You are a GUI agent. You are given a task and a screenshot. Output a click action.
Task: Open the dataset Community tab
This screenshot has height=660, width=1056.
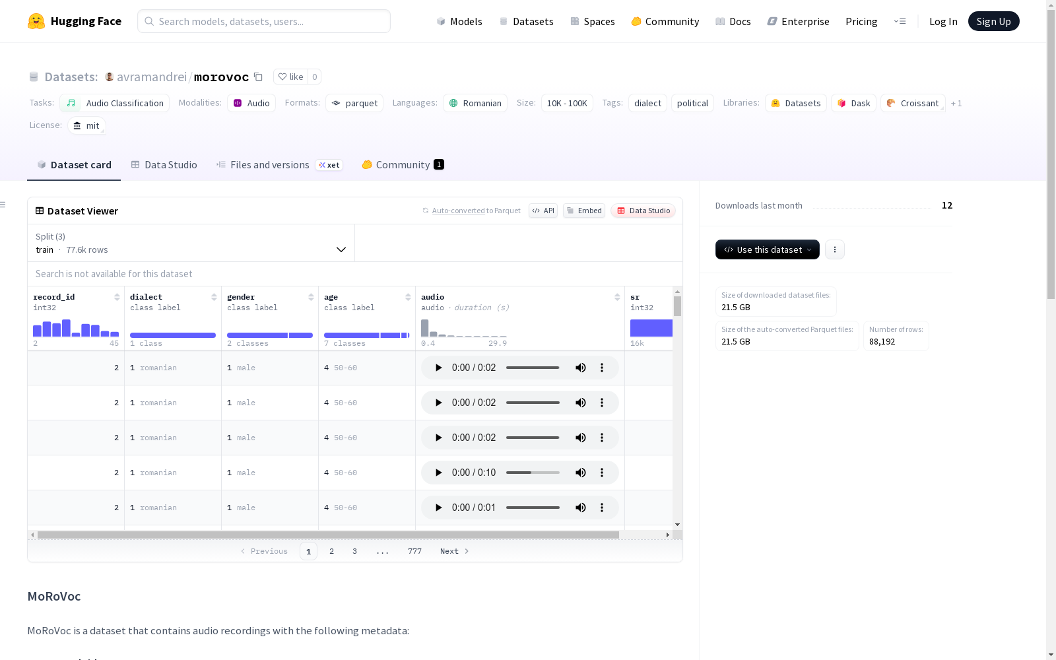[403, 165]
